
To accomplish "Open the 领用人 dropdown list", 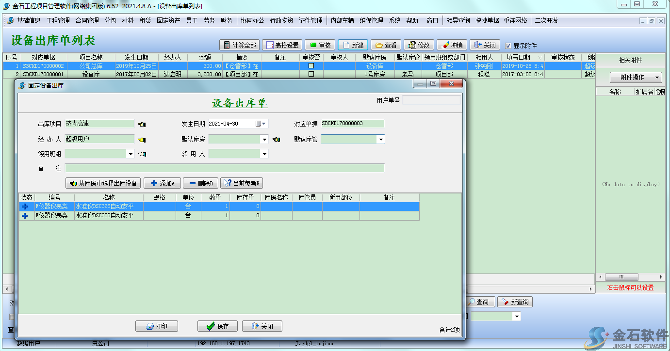I will (264, 154).
